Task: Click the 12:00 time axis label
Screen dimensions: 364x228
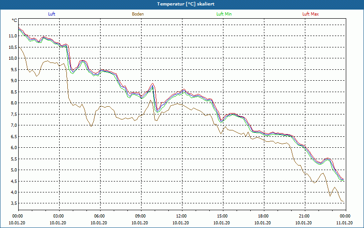Action: [x=181, y=216]
